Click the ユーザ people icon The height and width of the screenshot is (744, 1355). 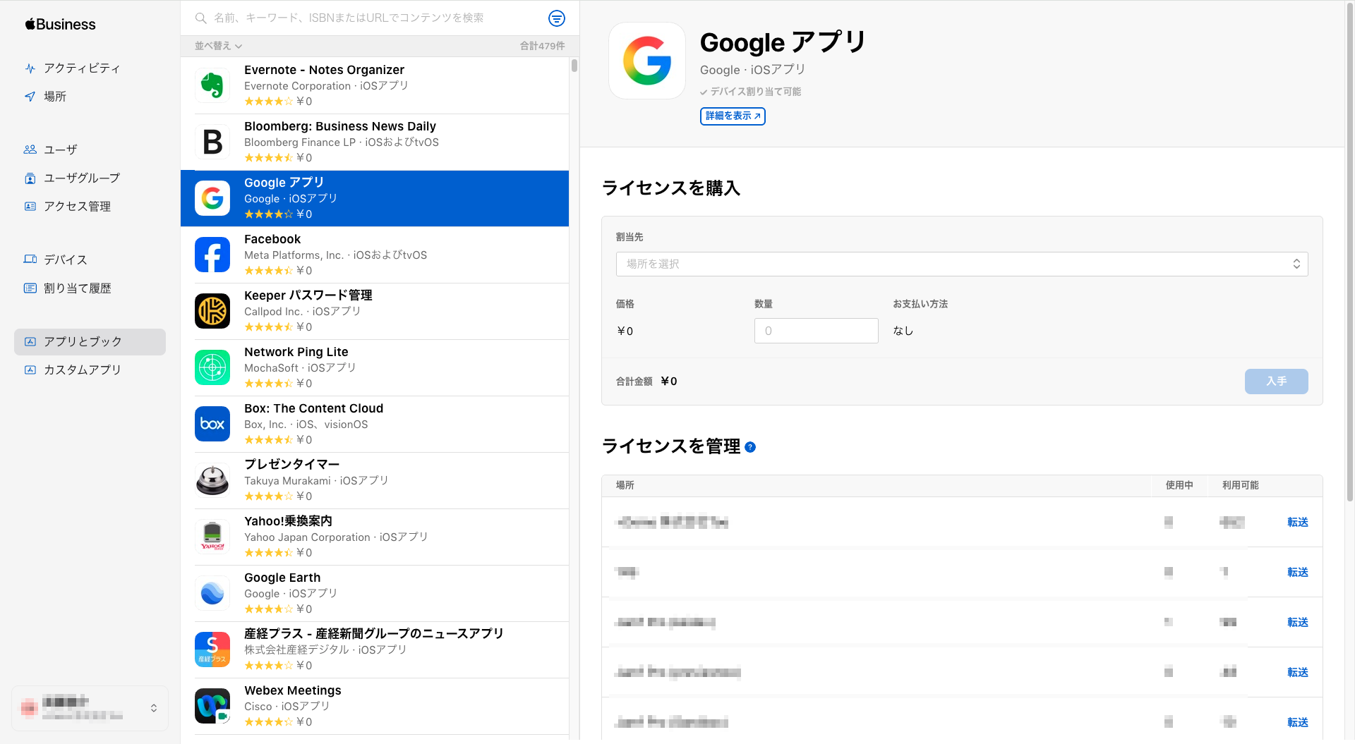[30, 150]
